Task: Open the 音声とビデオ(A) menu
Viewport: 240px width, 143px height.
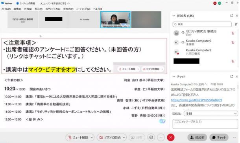Action: coord(53,9)
